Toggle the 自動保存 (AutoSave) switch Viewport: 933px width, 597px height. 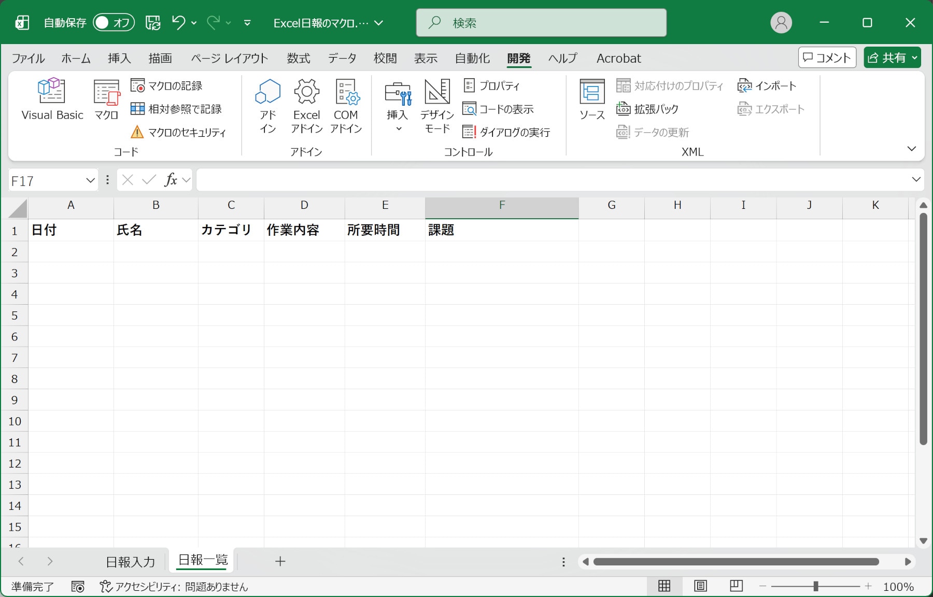pyautogui.click(x=114, y=23)
